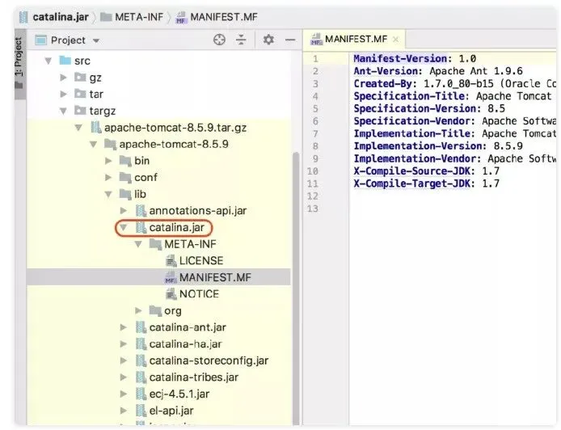Click the Implementation-Version line in editor
Viewport: 561px width, 430px height.
[438, 146]
